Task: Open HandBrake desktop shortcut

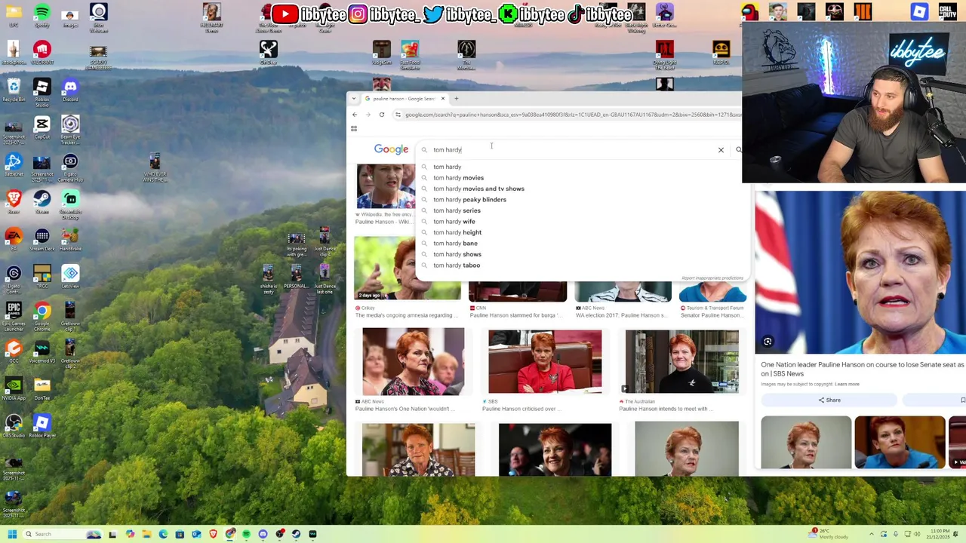Action: coord(70,239)
